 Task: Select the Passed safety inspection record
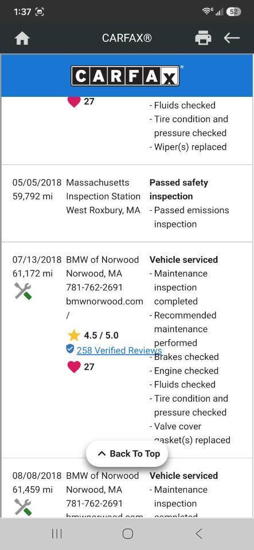click(x=127, y=203)
